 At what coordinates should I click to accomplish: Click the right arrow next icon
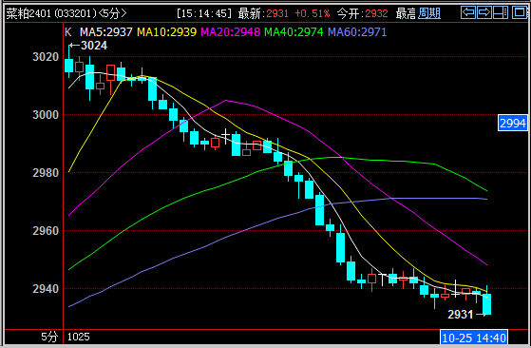(x=484, y=12)
